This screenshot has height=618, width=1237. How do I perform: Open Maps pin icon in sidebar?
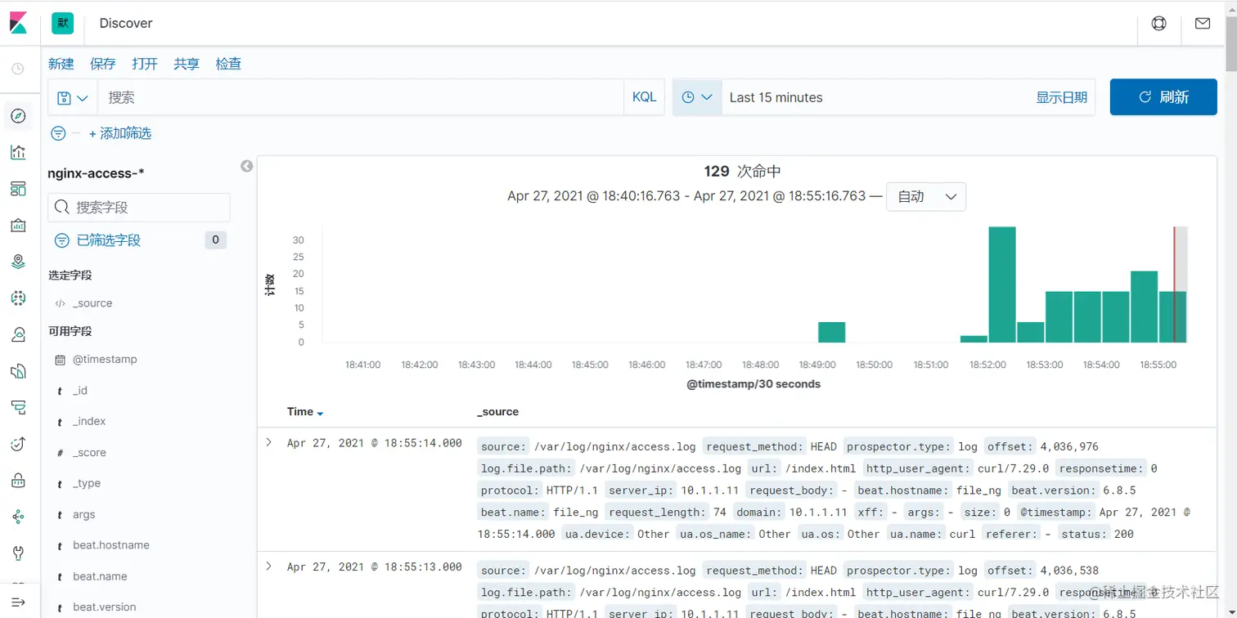point(18,262)
